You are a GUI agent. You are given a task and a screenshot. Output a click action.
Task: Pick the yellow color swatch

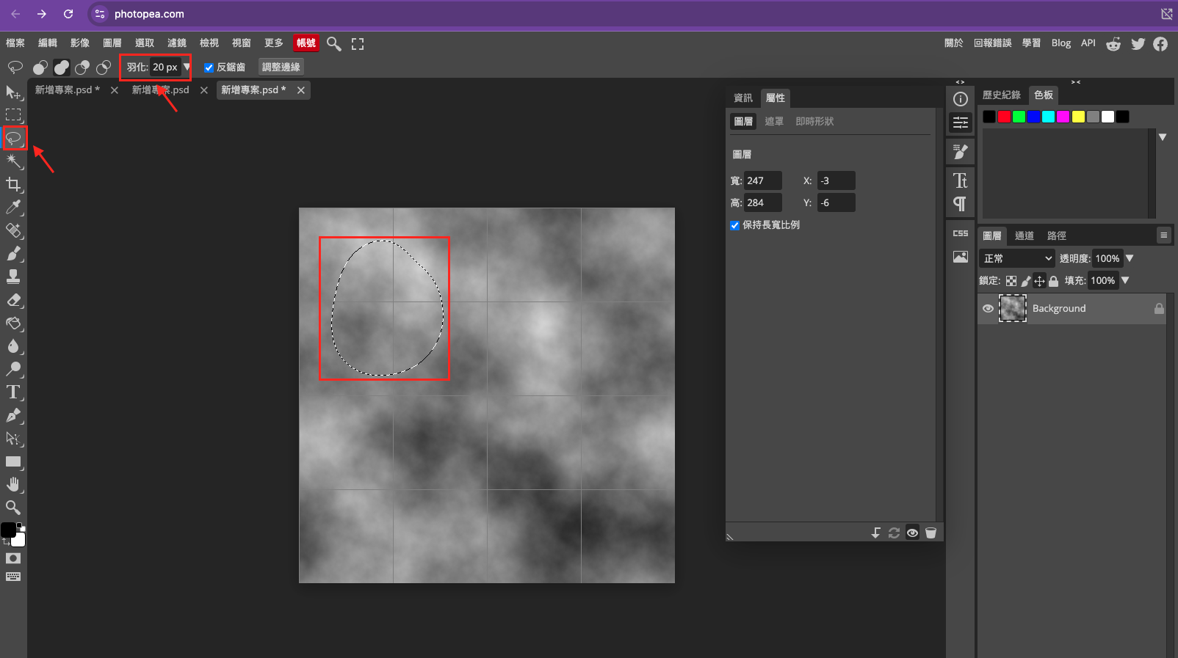[1078, 117]
